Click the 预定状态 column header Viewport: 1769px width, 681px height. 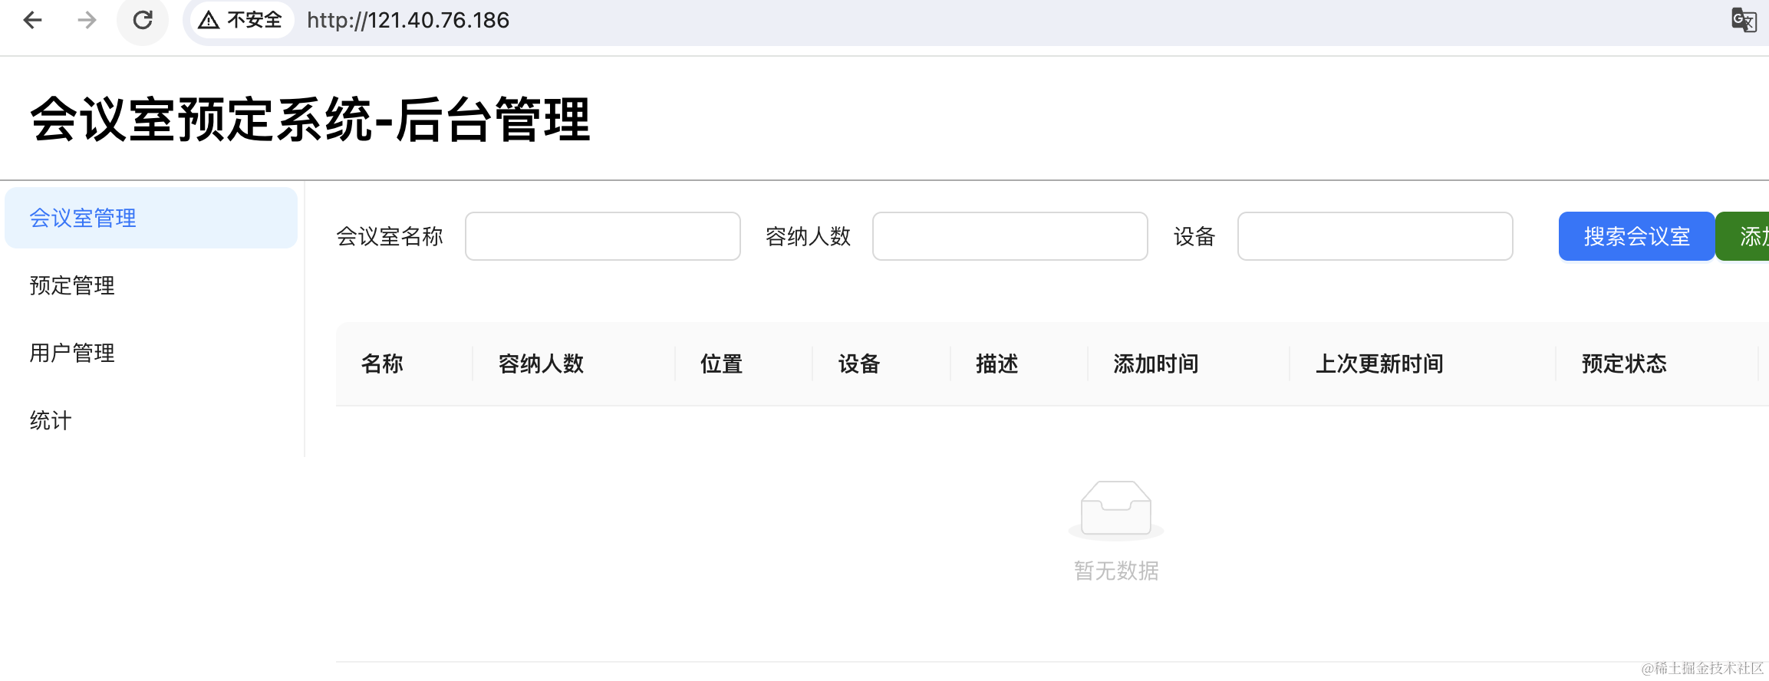click(1624, 364)
